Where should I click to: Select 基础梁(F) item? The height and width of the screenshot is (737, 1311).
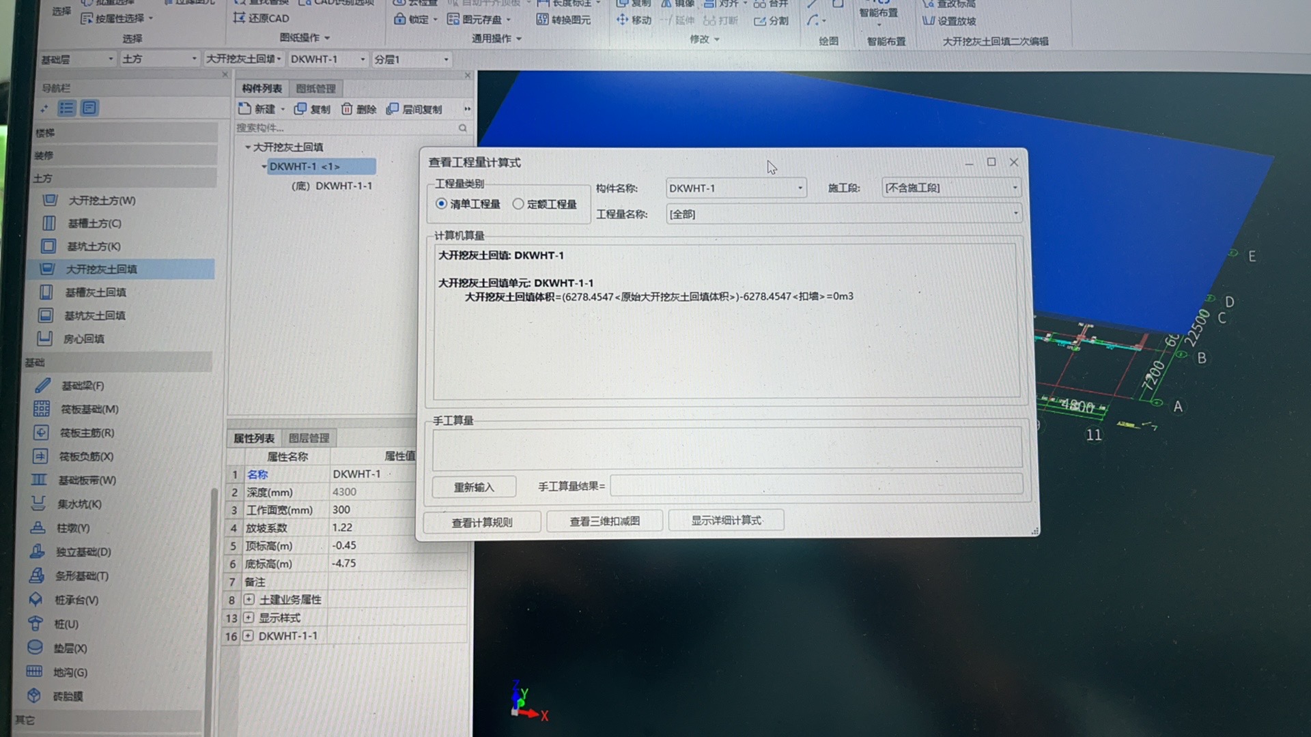[83, 386]
